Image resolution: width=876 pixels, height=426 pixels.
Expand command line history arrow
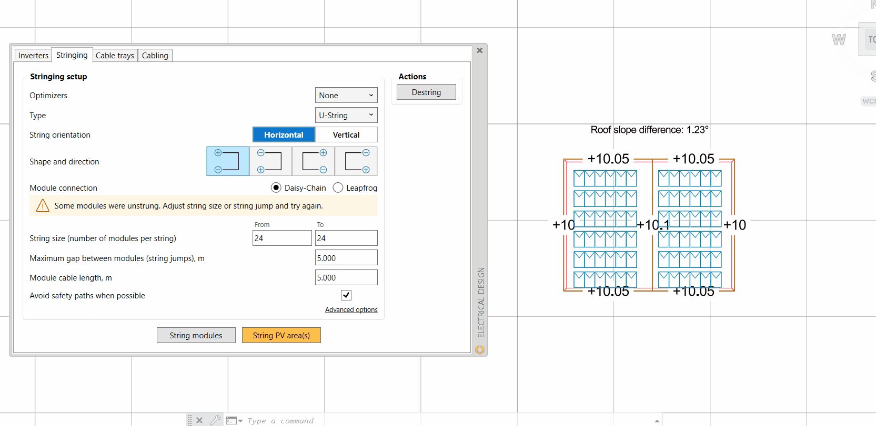pos(657,421)
